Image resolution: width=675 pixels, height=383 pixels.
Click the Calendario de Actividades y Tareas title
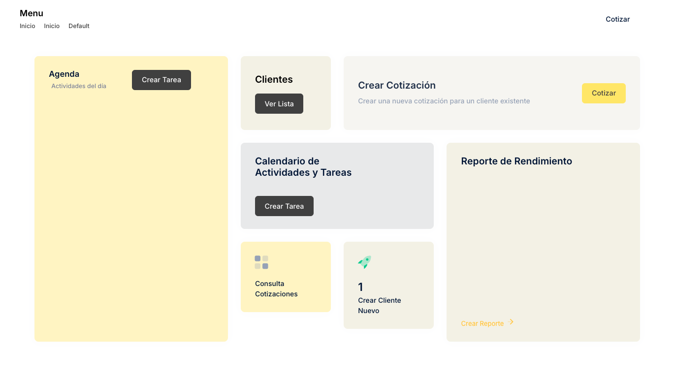(x=303, y=167)
